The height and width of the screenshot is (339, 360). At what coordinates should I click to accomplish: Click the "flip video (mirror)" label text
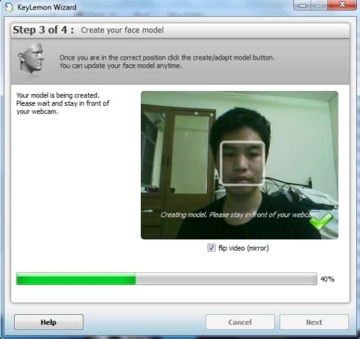(243, 248)
